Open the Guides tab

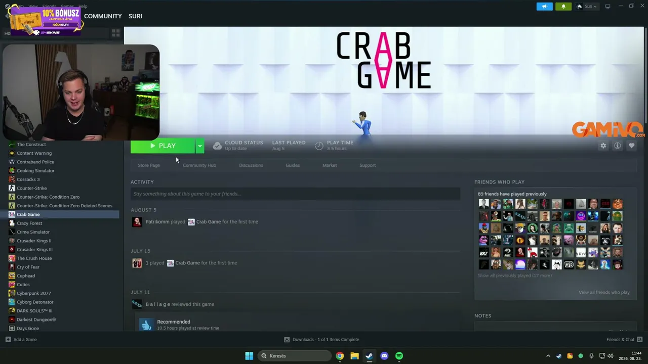click(x=293, y=165)
